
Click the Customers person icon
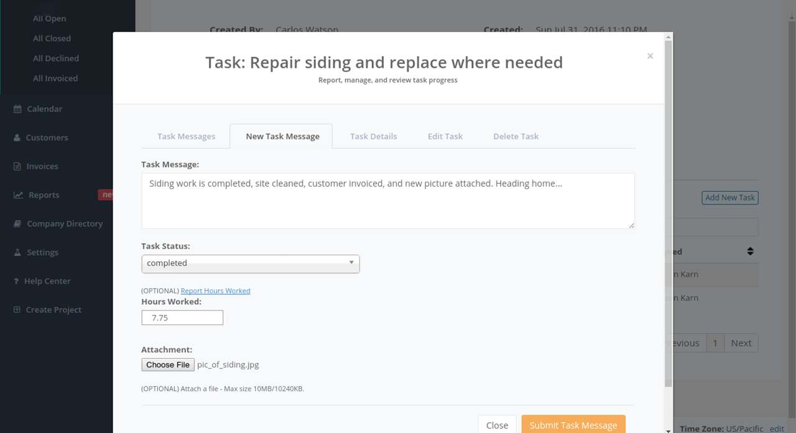pyautogui.click(x=17, y=137)
